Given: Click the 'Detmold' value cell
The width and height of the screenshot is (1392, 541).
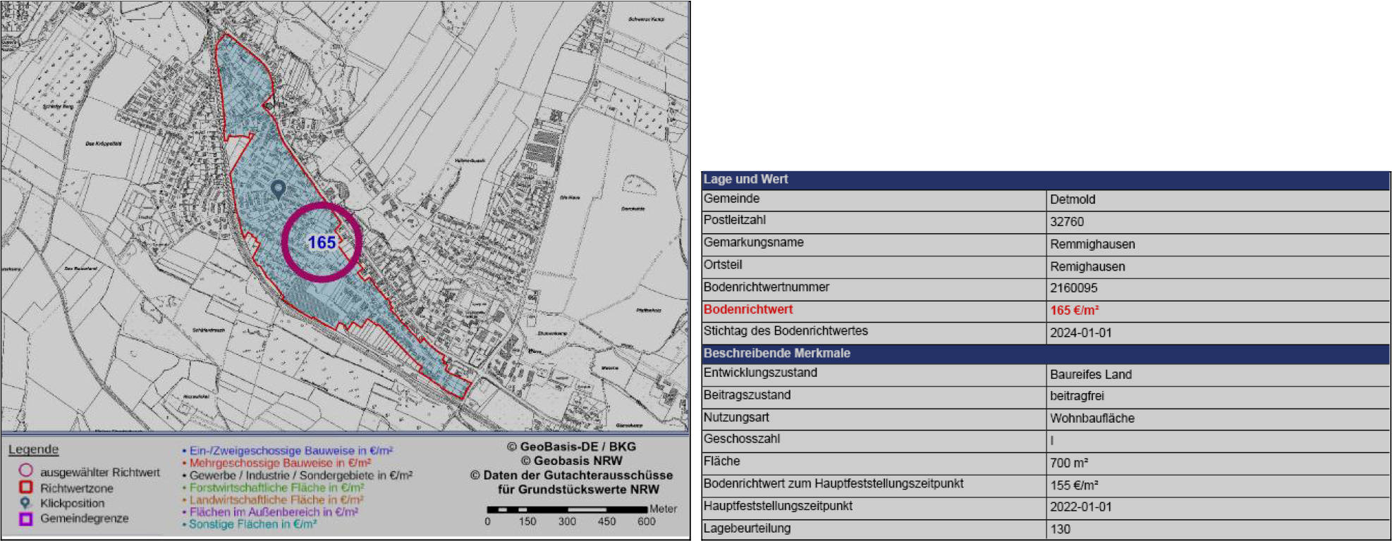Looking at the screenshot, I should tap(1073, 199).
